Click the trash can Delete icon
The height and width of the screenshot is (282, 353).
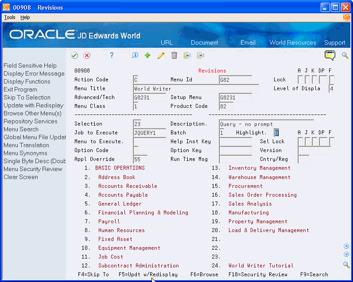[x=174, y=55]
